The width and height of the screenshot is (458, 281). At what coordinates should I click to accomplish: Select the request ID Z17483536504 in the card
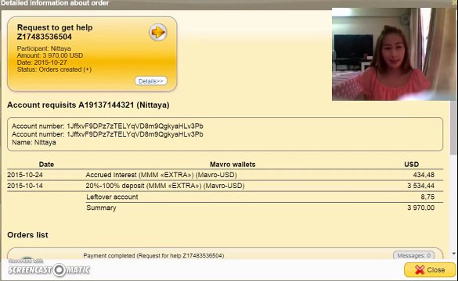click(45, 37)
